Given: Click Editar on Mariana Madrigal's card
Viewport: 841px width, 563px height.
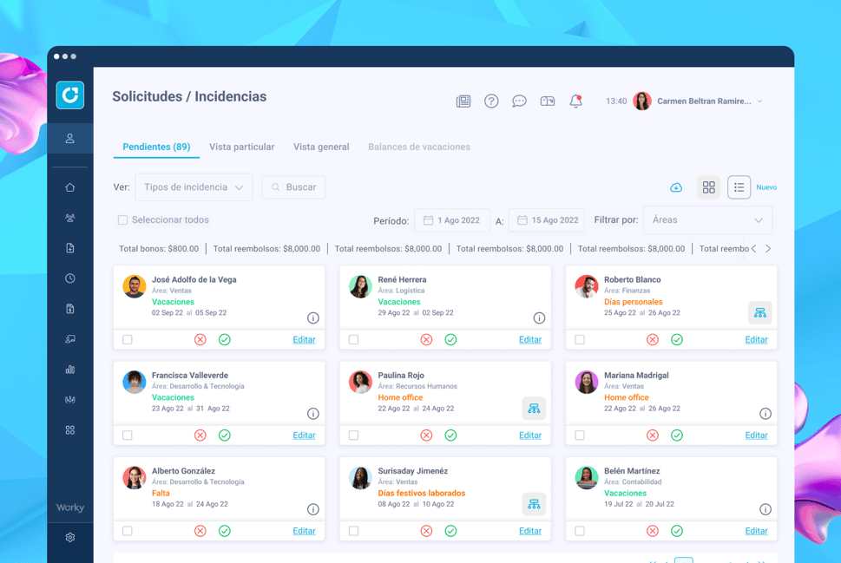Looking at the screenshot, I should tap(756, 435).
